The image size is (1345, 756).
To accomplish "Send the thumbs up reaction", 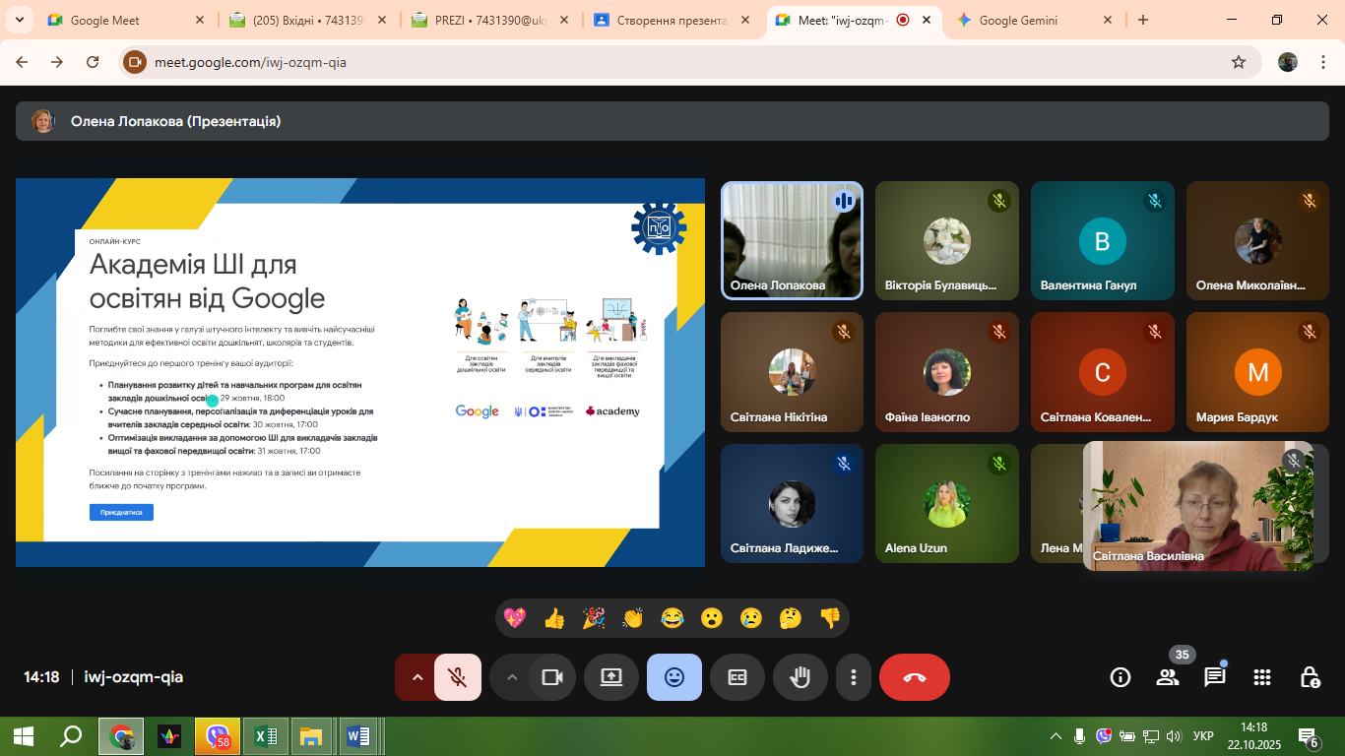I will [x=554, y=618].
